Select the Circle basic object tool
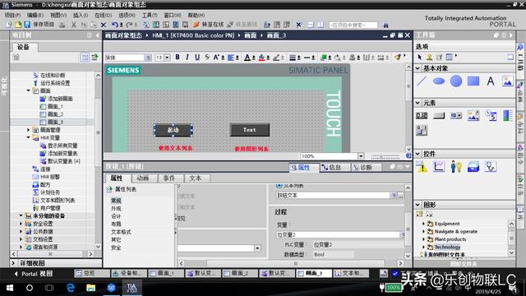This screenshot has height=296, width=526. pos(456,81)
